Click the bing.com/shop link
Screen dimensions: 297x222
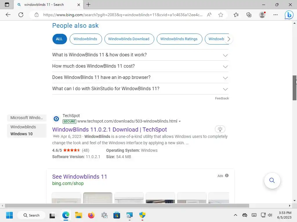pos(68,183)
